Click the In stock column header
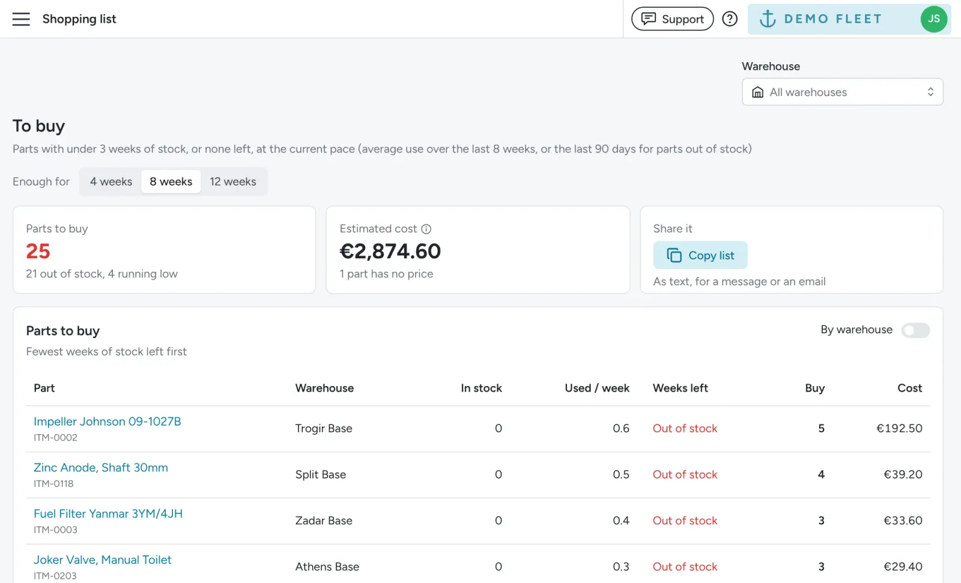The image size is (961, 583). tap(481, 388)
